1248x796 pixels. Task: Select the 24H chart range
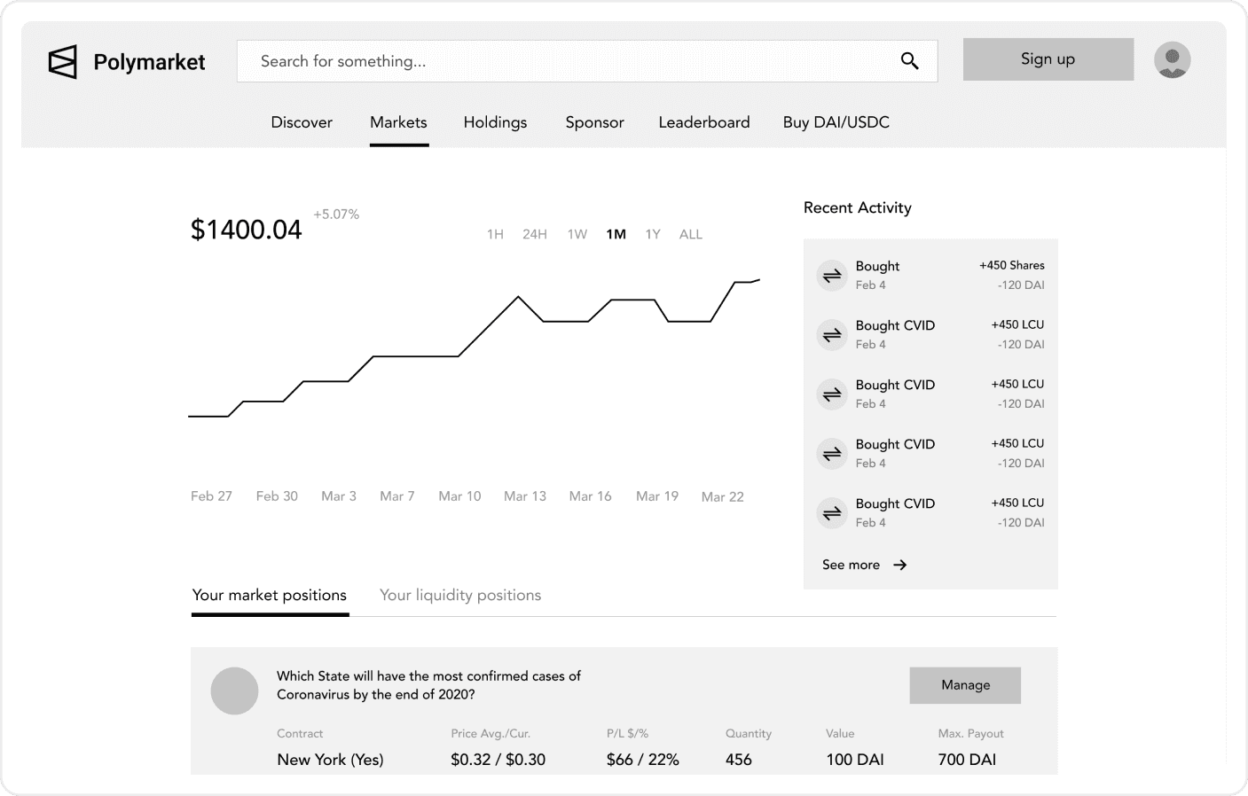(x=534, y=234)
